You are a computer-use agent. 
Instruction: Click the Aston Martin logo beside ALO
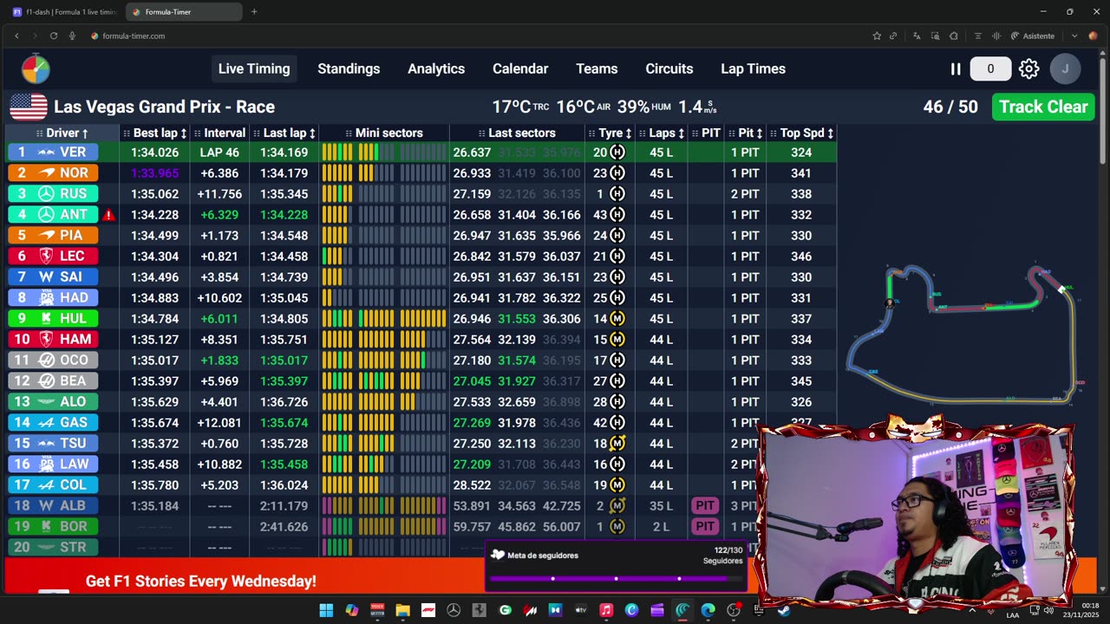[x=46, y=401]
